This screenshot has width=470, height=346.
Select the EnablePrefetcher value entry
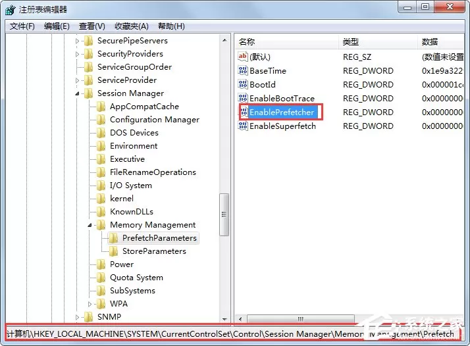(282, 112)
